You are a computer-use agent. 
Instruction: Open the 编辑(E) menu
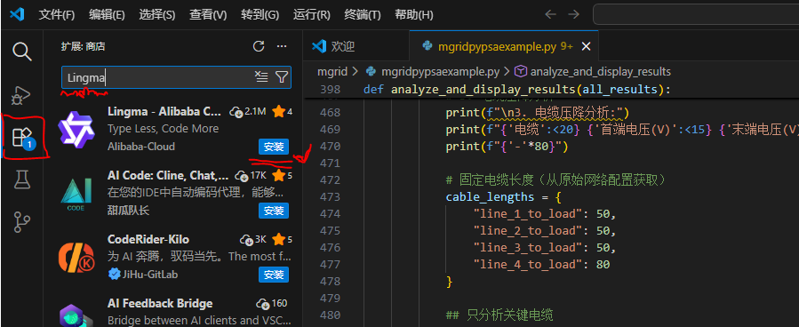pos(107,15)
